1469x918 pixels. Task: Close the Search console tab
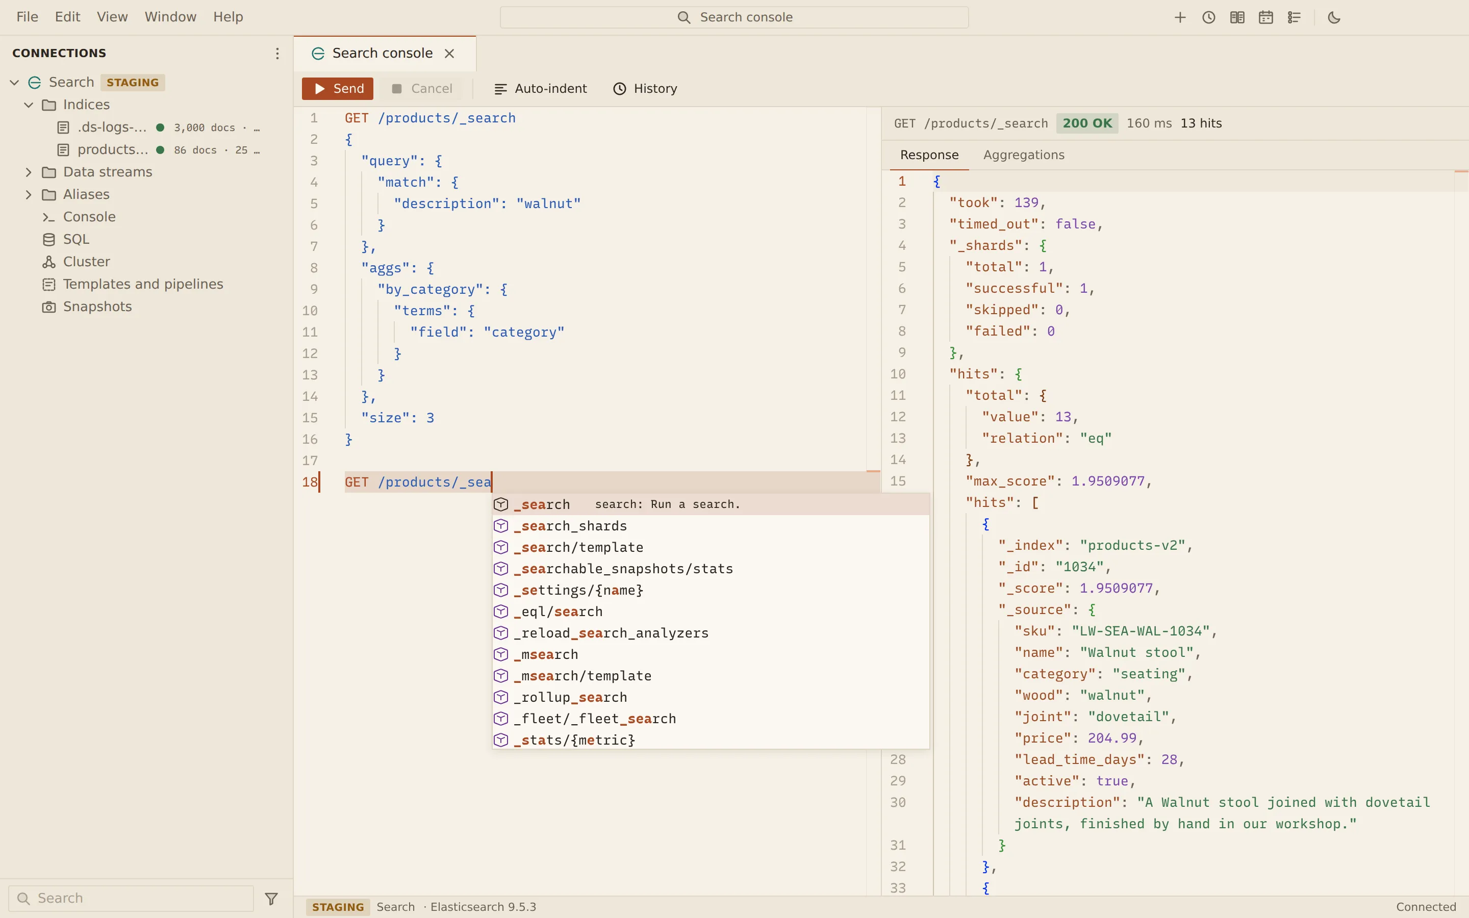point(449,54)
